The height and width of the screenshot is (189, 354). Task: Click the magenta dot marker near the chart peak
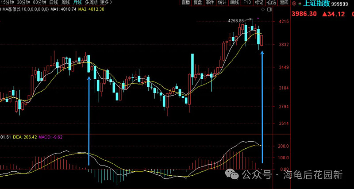pyautogui.click(x=258, y=18)
